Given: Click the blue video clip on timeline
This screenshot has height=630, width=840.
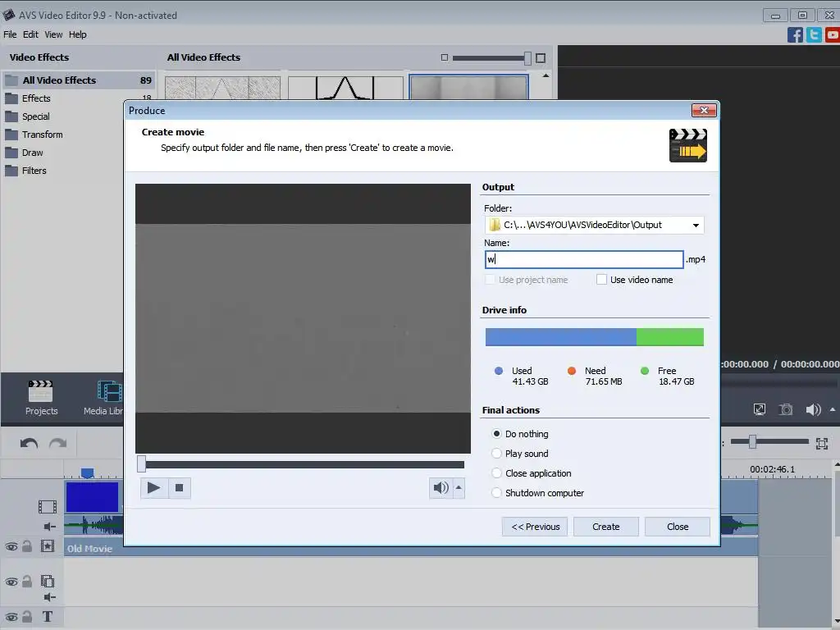Looking at the screenshot, I should pos(92,496).
